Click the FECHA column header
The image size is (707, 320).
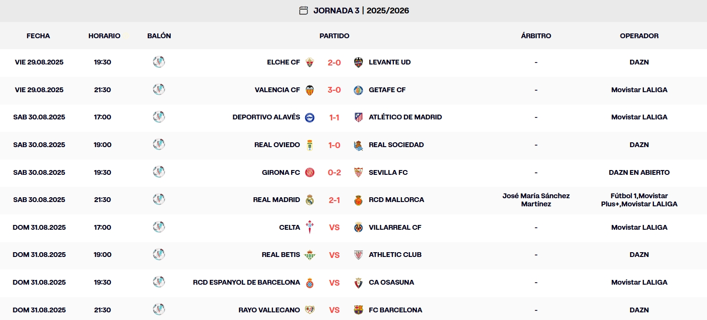coord(38,35)
